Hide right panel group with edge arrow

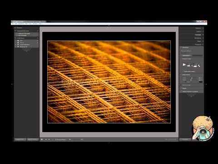[x=206, y=84]
